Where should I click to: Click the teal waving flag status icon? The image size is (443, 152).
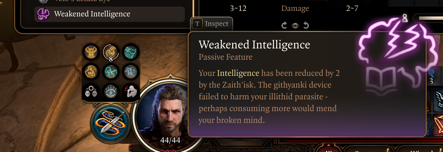130,52
